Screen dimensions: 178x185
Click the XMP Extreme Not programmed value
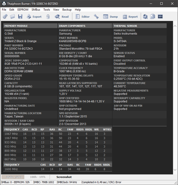point(70,109)
